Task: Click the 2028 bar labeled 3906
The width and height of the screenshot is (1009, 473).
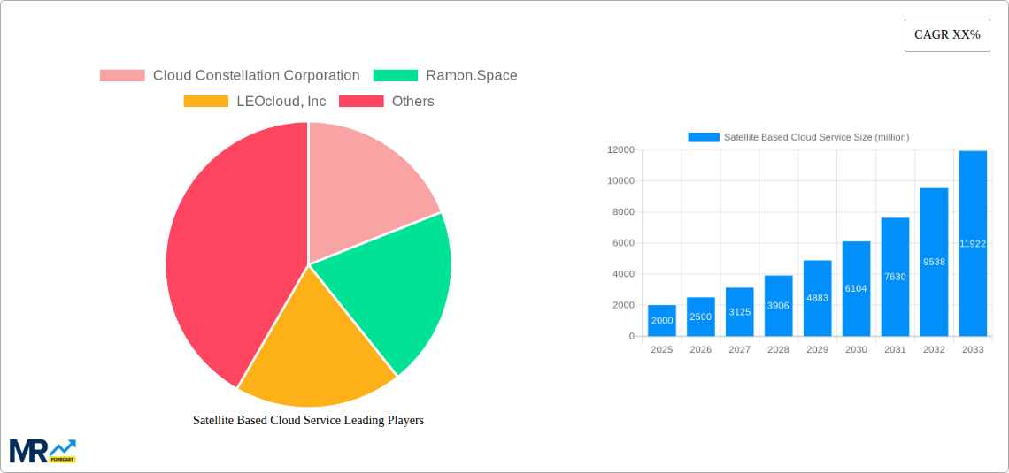Action: (779, 306)
